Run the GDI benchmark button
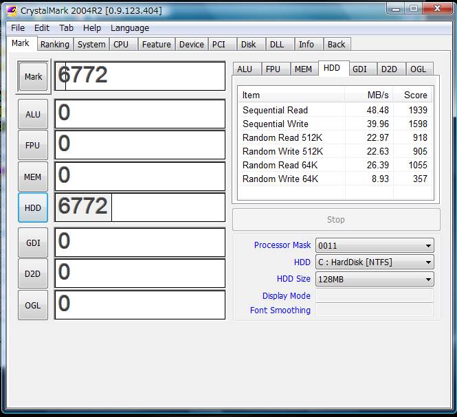 point(33,243)
